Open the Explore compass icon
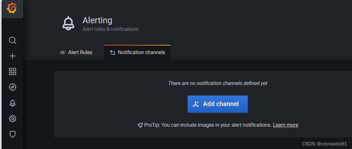Viewport: 352px width, 149px height. [12, 87]
